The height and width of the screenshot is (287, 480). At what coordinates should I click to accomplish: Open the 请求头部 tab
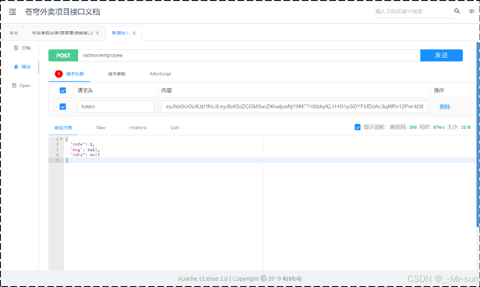click(69, 74)
